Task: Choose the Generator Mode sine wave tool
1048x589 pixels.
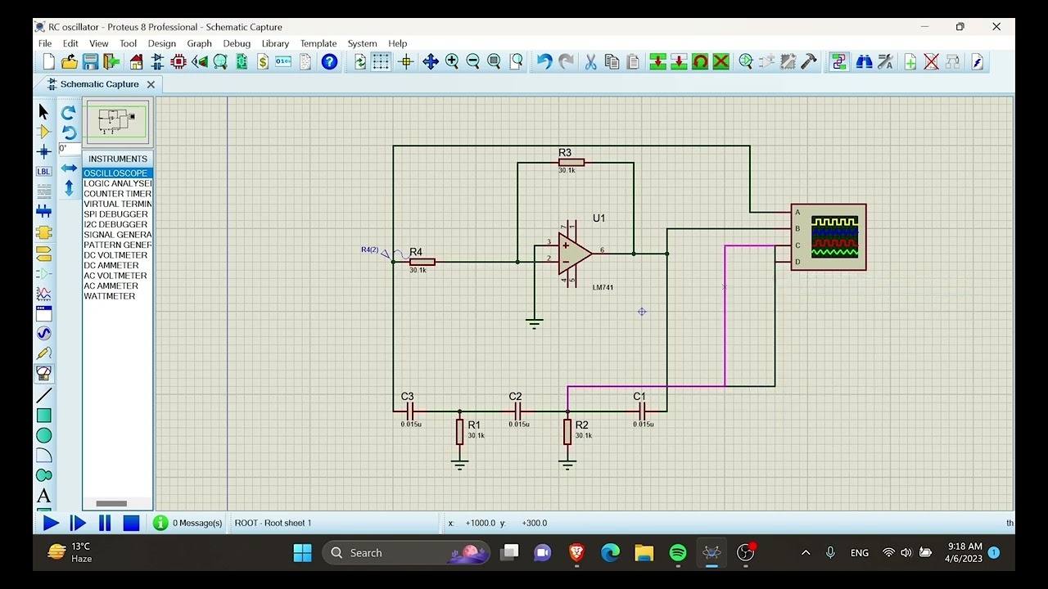Action: (x=43, y=334)
